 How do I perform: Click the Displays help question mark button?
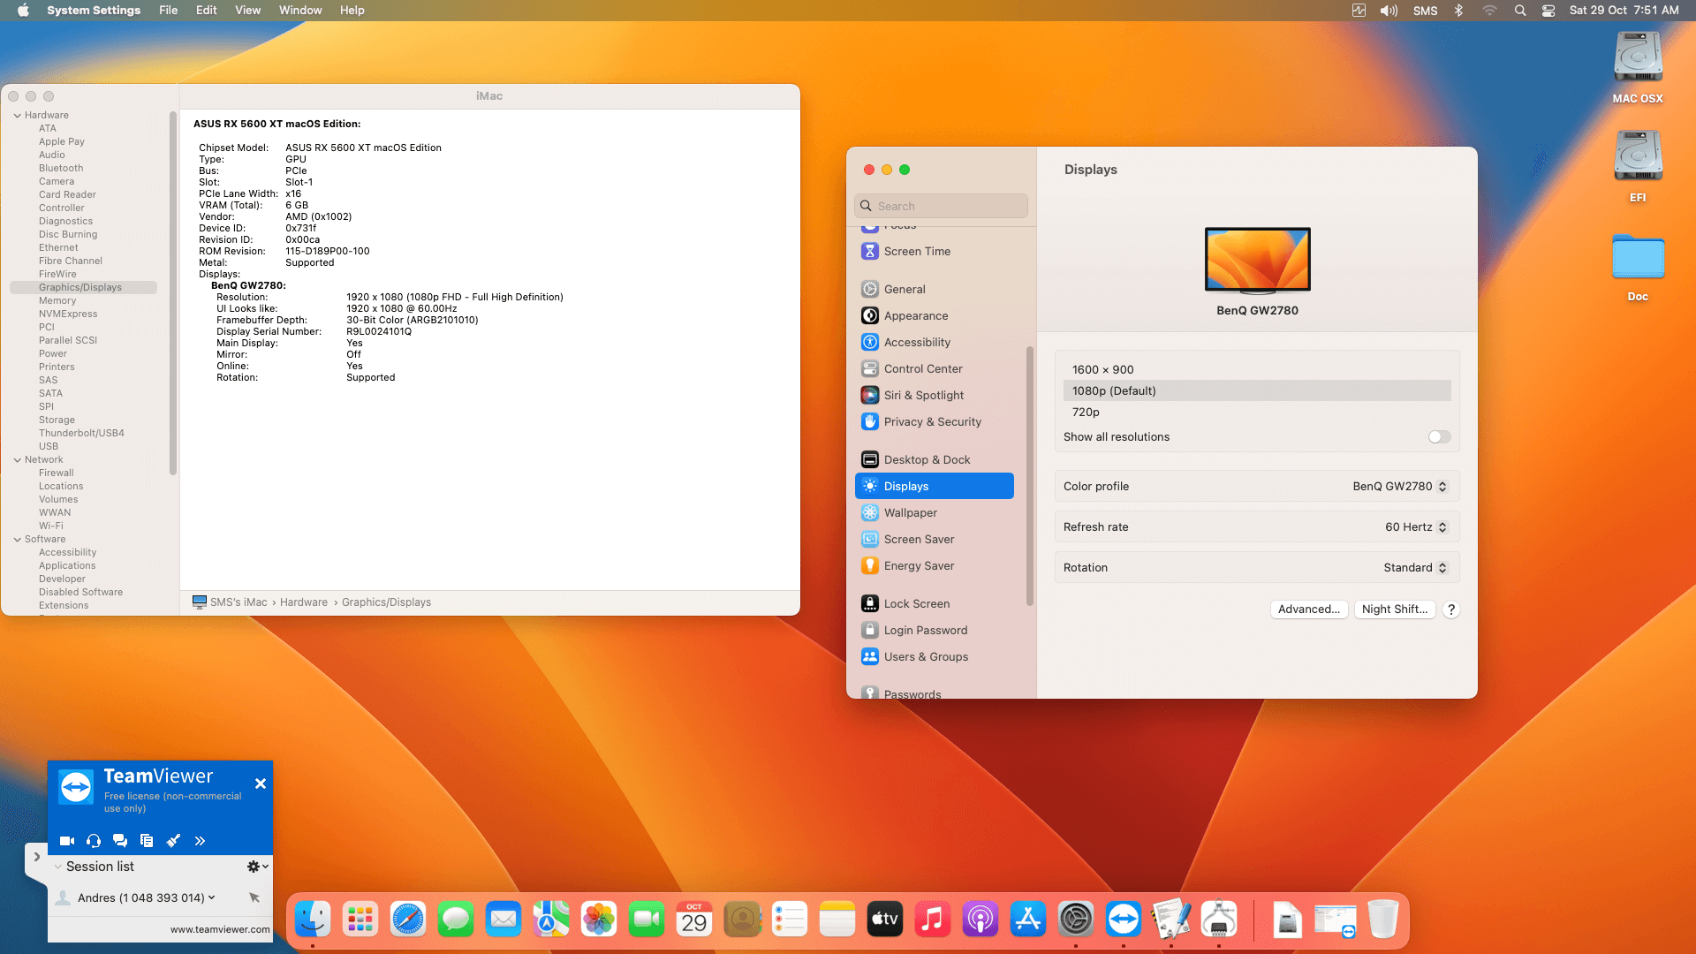click(1450, 609)
